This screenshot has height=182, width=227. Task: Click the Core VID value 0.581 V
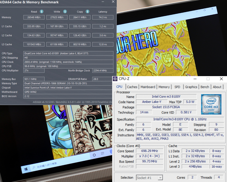tap(186, 112)
